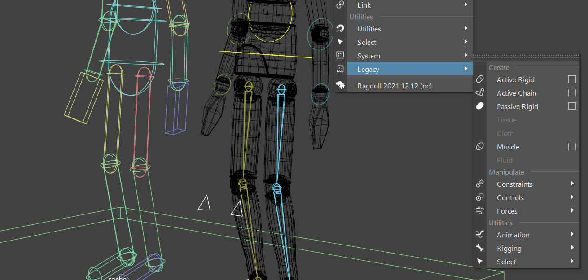The height and width of the screenshot is (280, 588).
Task: Expand the System submenu arrow
Action: 466,56
